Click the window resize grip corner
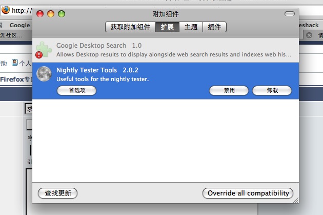The width and height of the screenshot is (323, 215). 296,200
